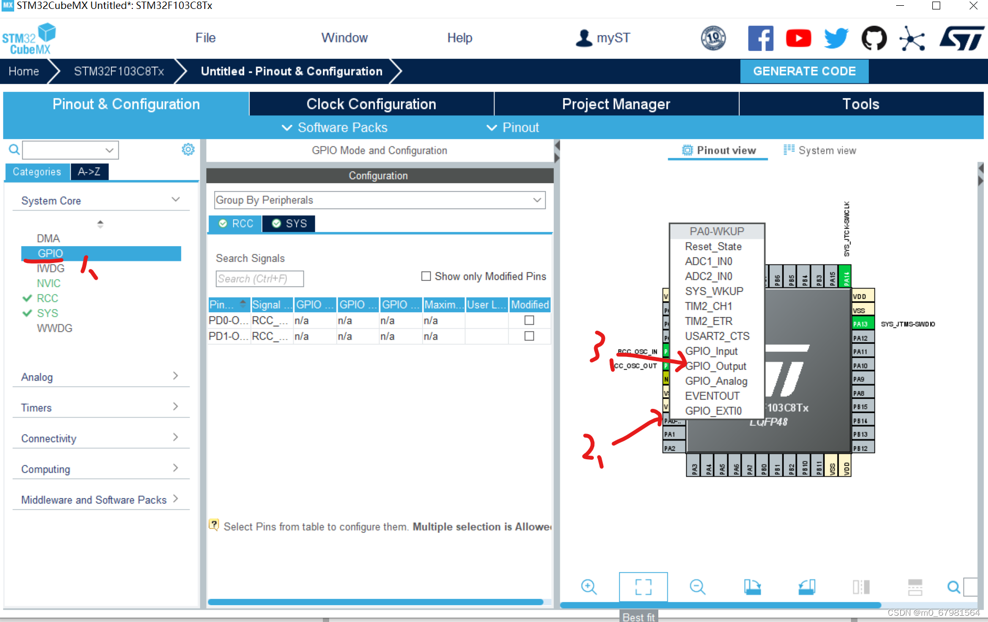Click the Best fit view icon
The image size is (988, 622).
[643, 586]
